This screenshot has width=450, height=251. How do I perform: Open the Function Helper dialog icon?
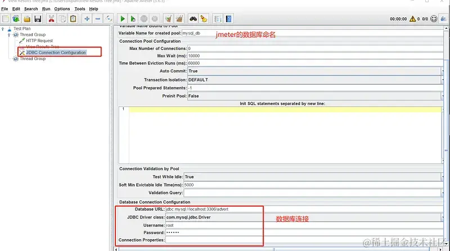click(218, 19)
